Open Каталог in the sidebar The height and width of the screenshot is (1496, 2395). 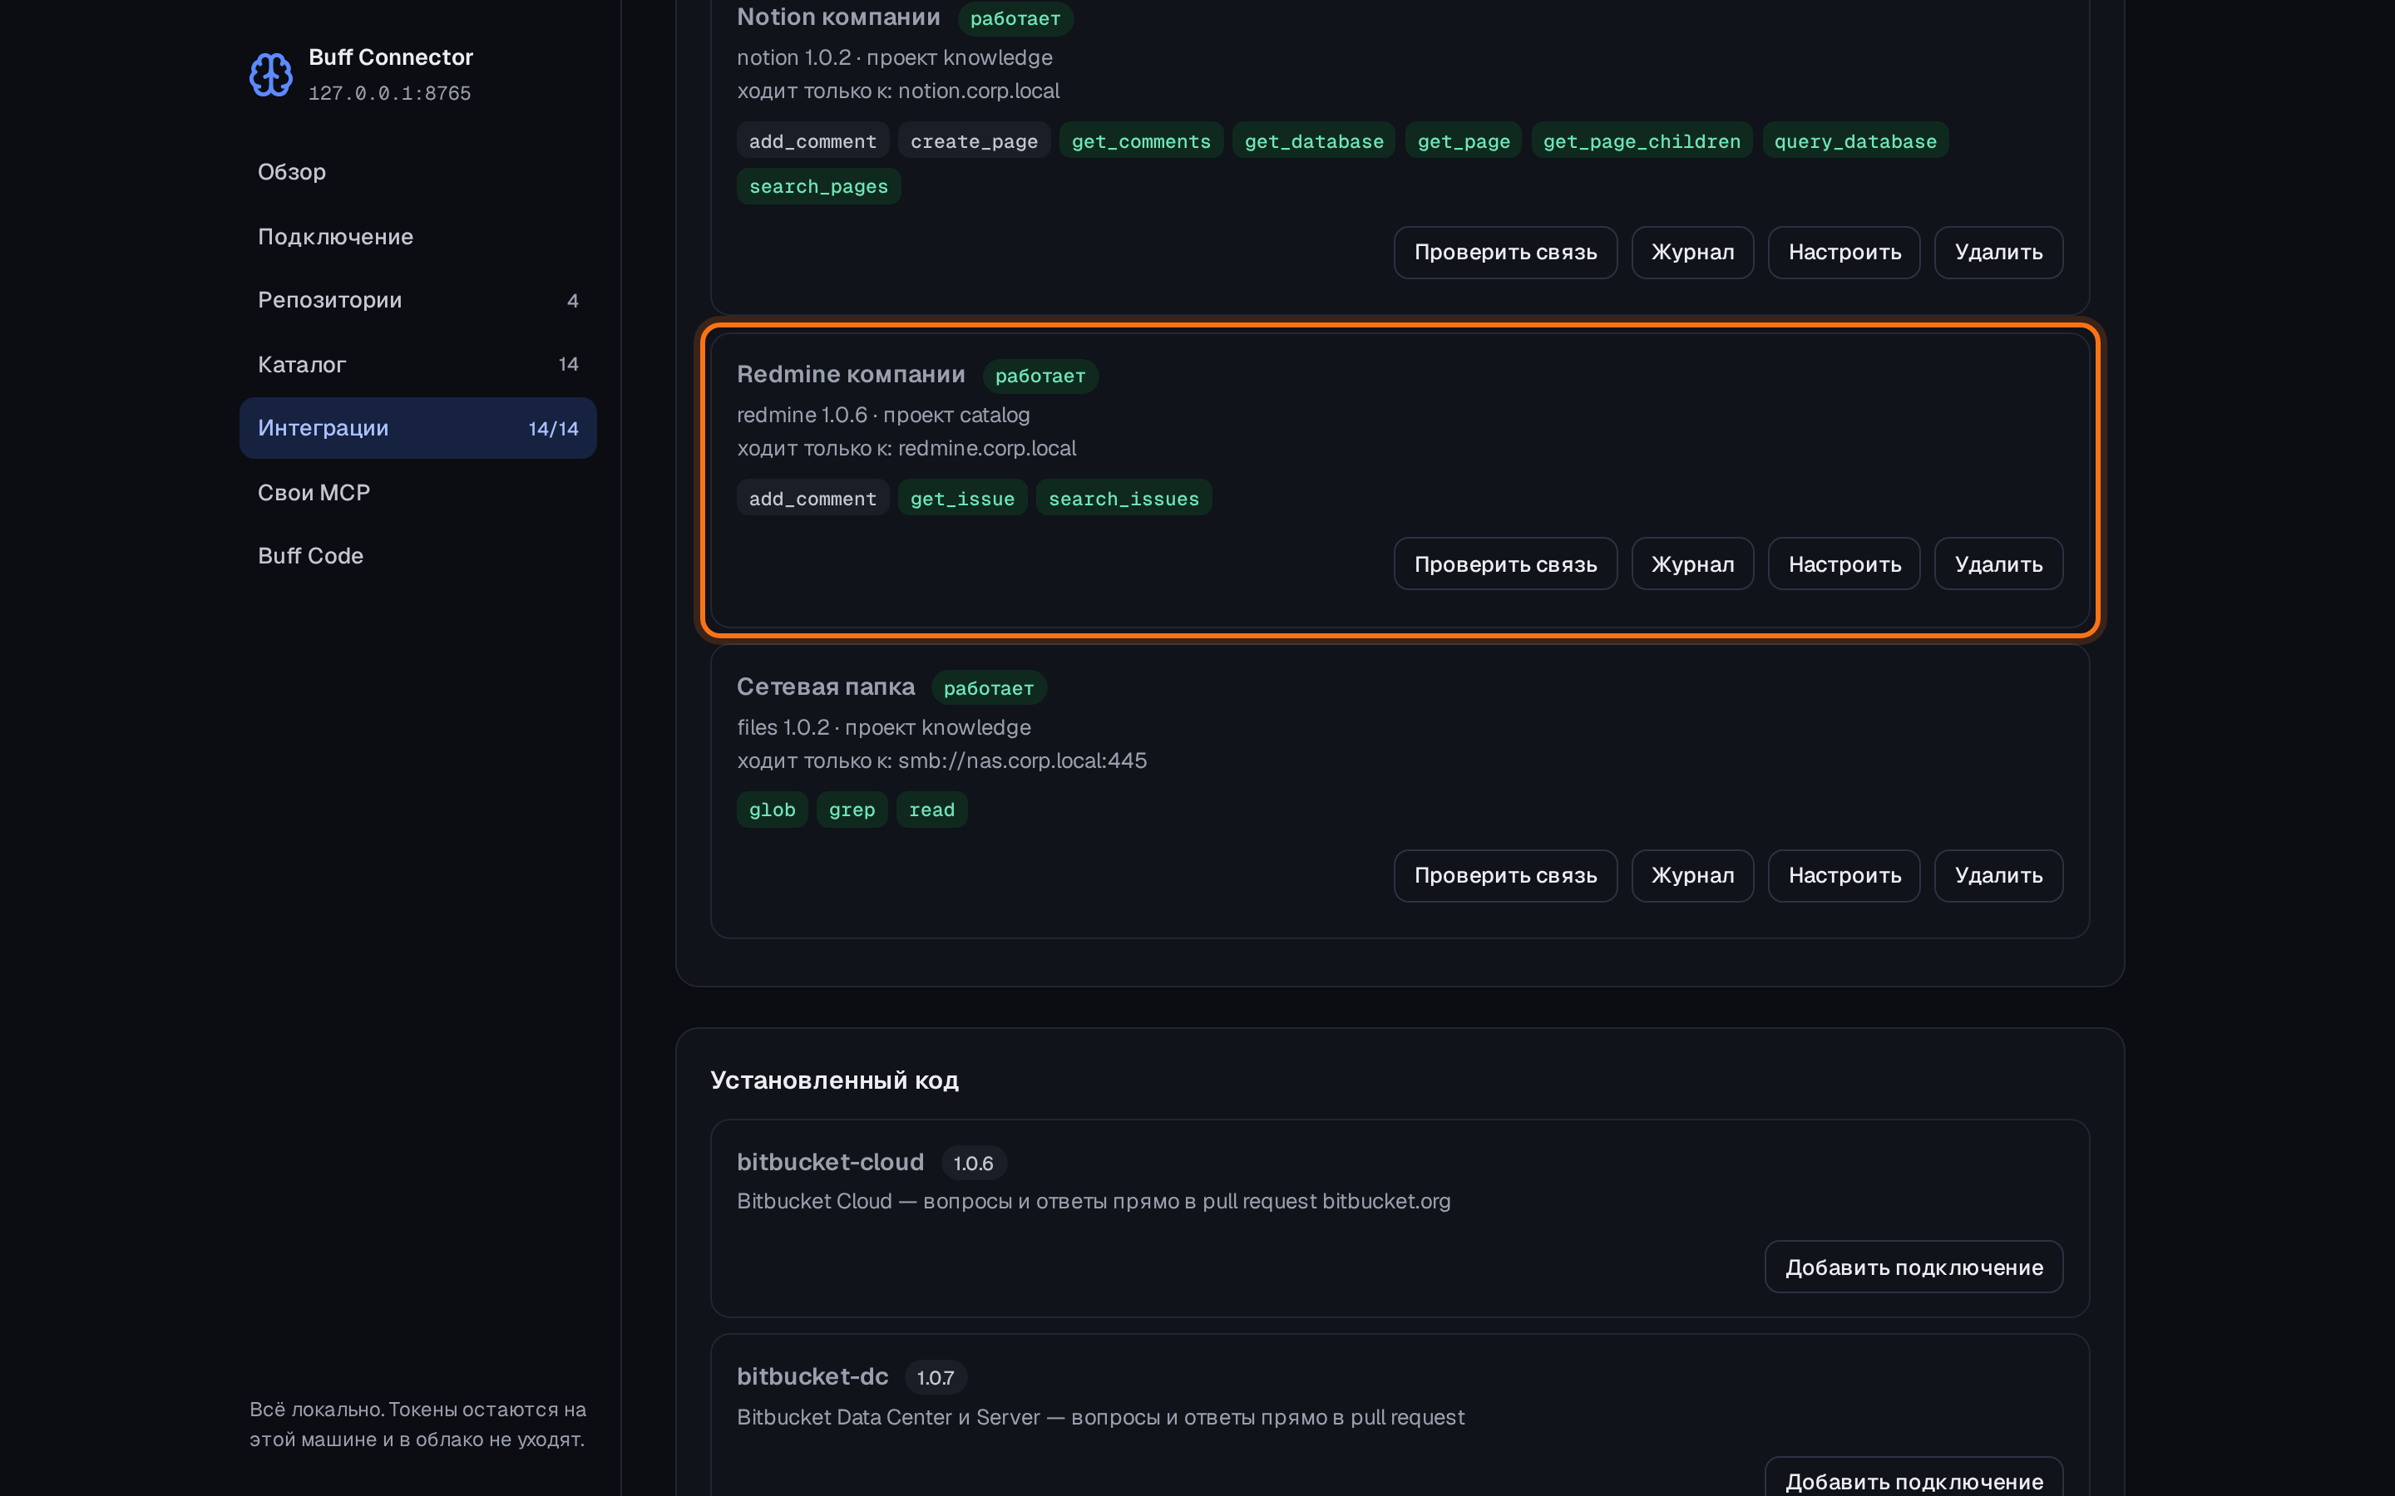tap(417, 364)
